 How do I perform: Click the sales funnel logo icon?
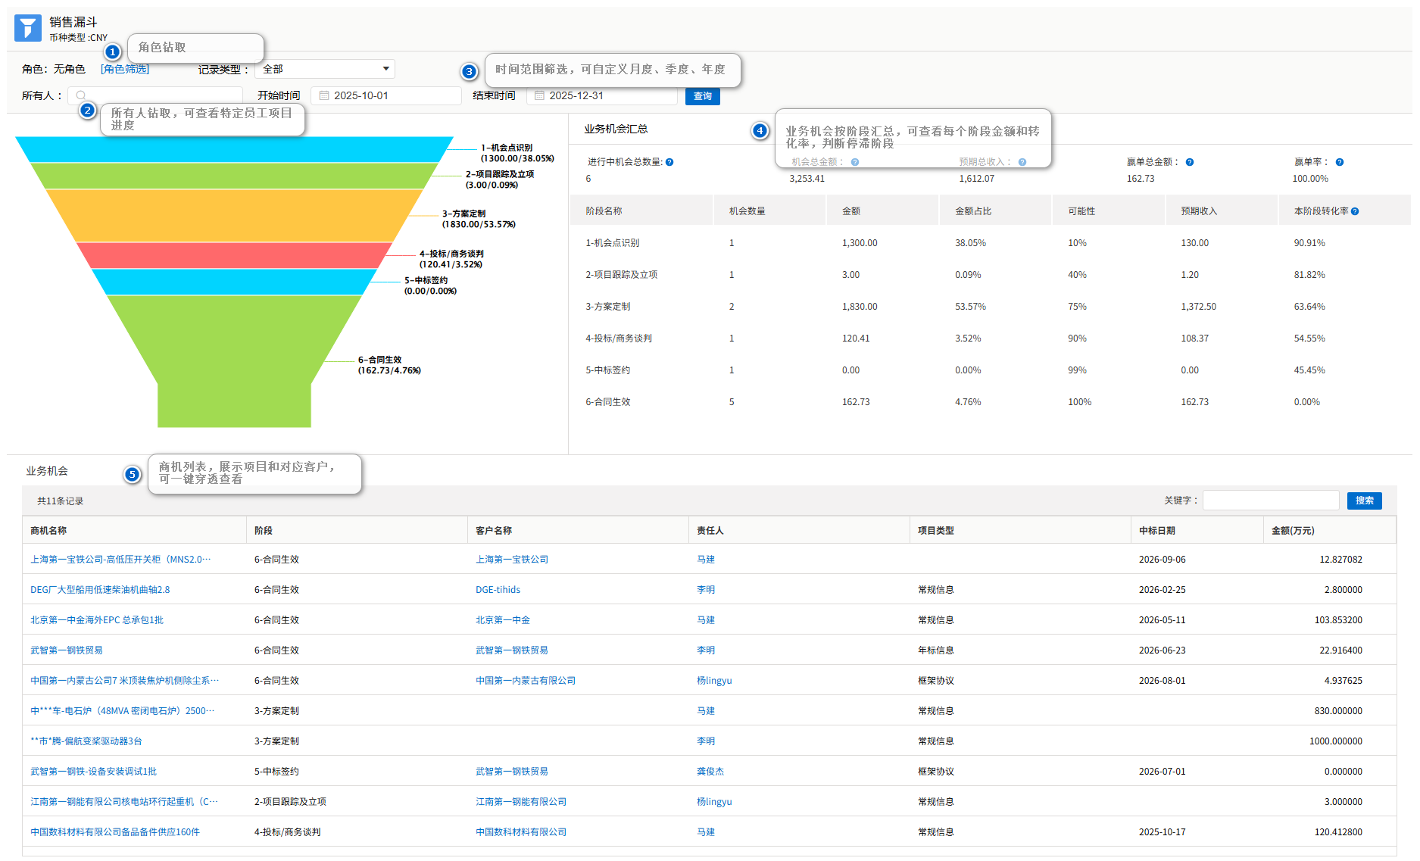click(x=28, y=28)
